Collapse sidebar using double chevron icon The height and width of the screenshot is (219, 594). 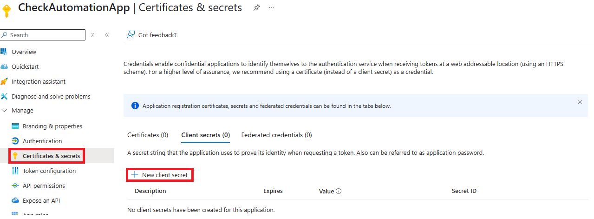click(107, 35)
